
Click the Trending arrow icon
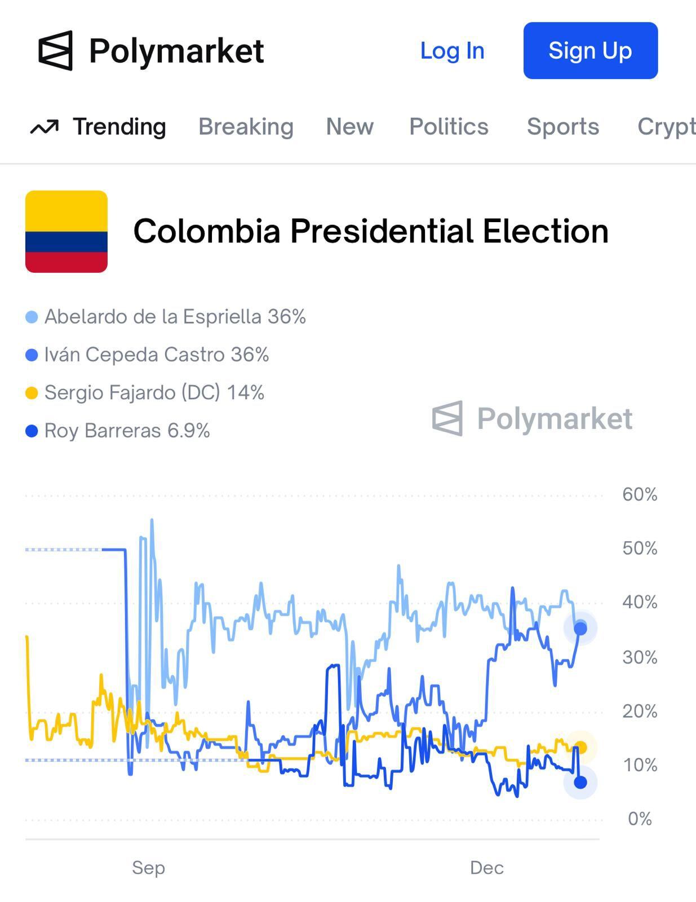pos(44,127)
